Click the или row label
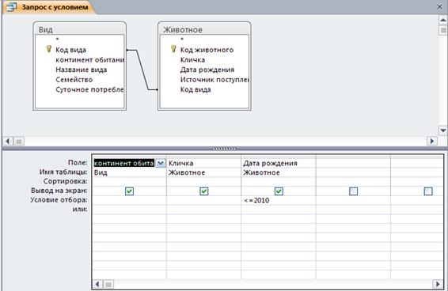 80,209
